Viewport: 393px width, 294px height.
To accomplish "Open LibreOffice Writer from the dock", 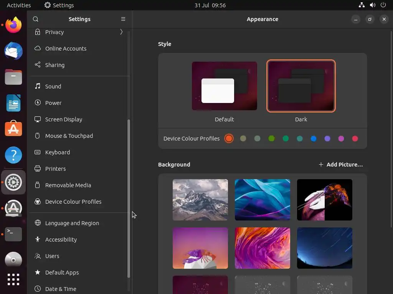I will [x=13, y=103].
